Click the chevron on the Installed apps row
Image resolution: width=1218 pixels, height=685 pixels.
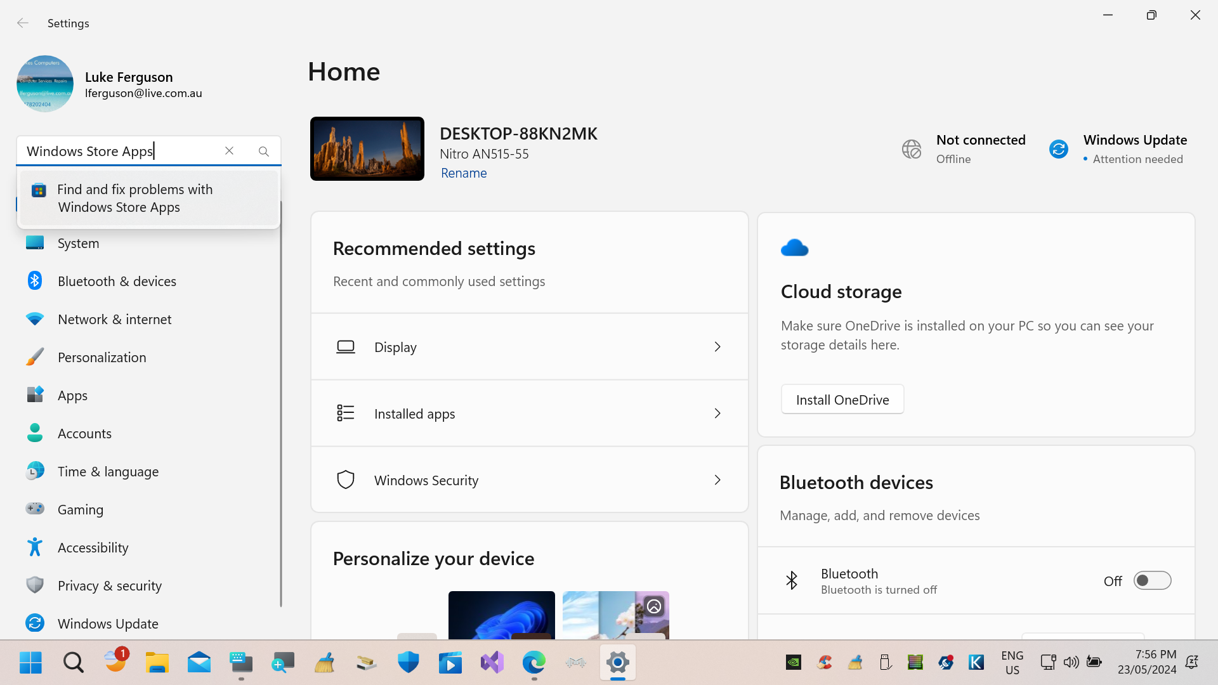coord(717,414)
